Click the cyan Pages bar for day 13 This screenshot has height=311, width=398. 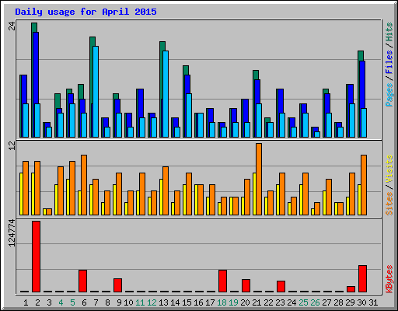166,94
